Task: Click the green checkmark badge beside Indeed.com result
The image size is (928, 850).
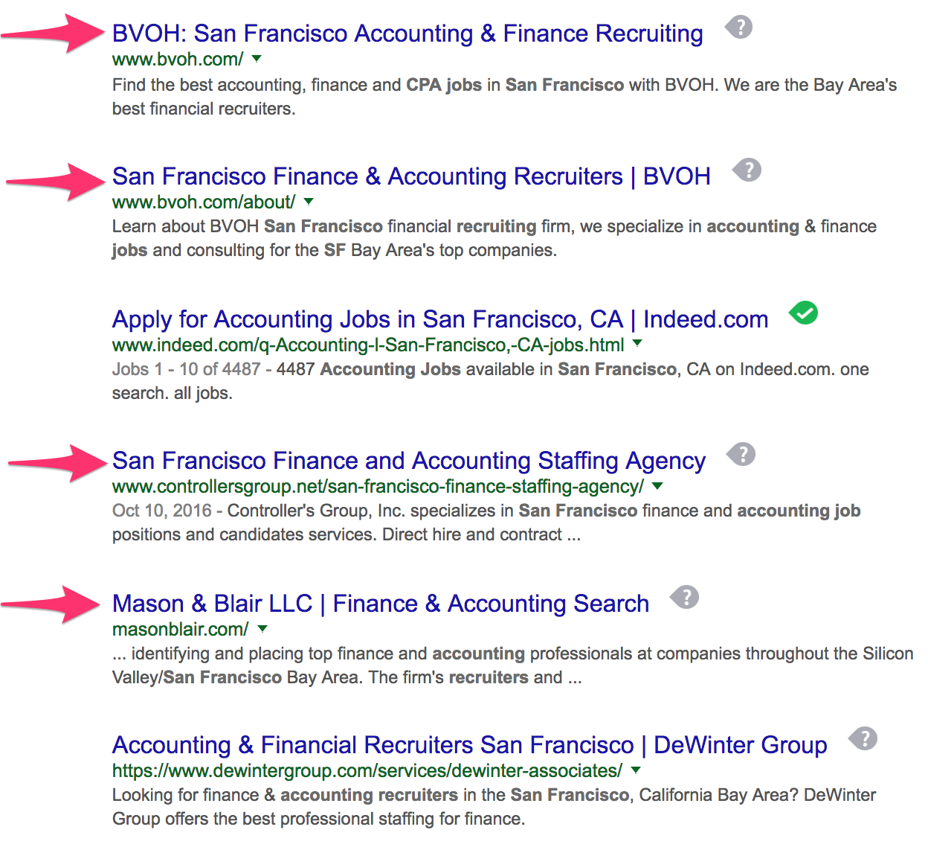Action: [803, 313]
